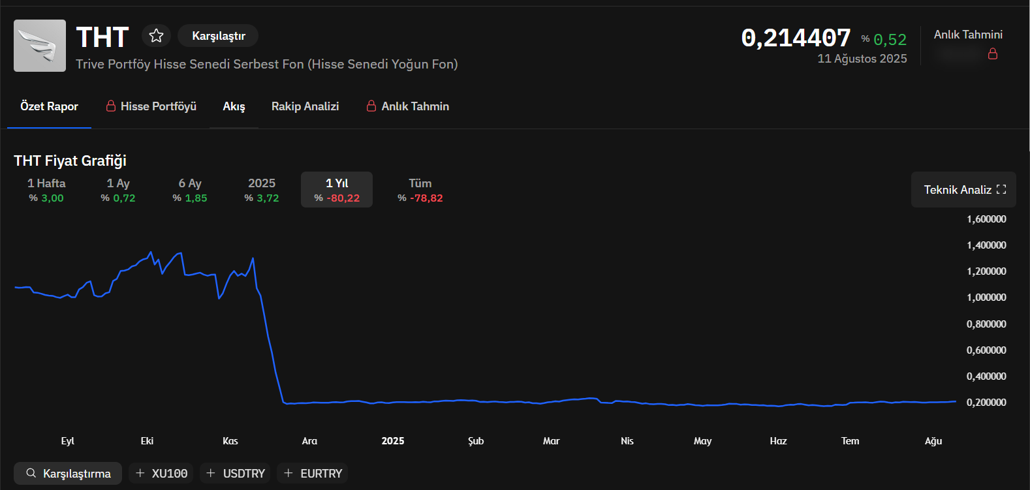Click the 2025 label on chart time axis
Image resolution: width=1030 pixels, height=490 pixels.
pyautogui.click(x=393, y=441)
